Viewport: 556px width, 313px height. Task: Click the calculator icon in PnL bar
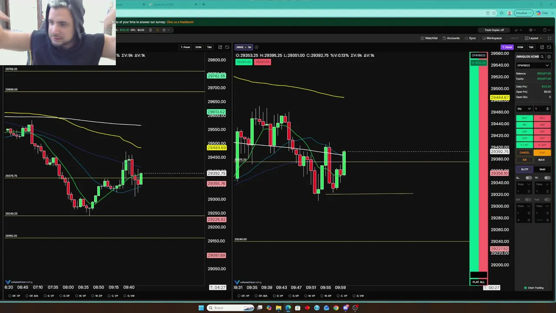150,30
